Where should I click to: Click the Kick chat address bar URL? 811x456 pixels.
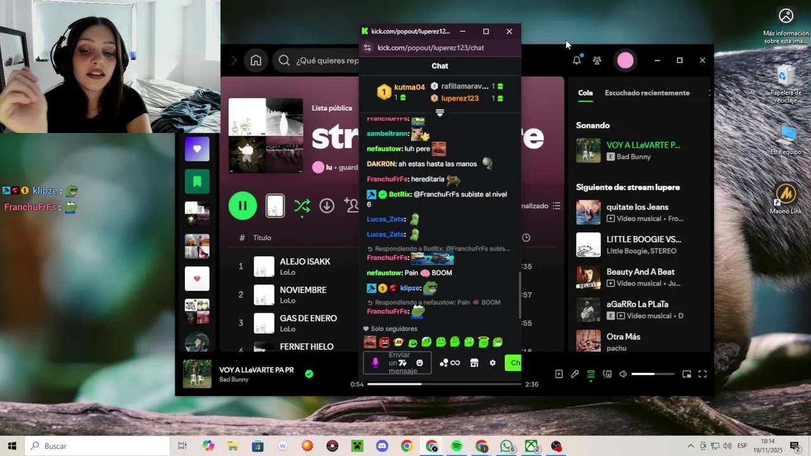[x=431, y=47]
